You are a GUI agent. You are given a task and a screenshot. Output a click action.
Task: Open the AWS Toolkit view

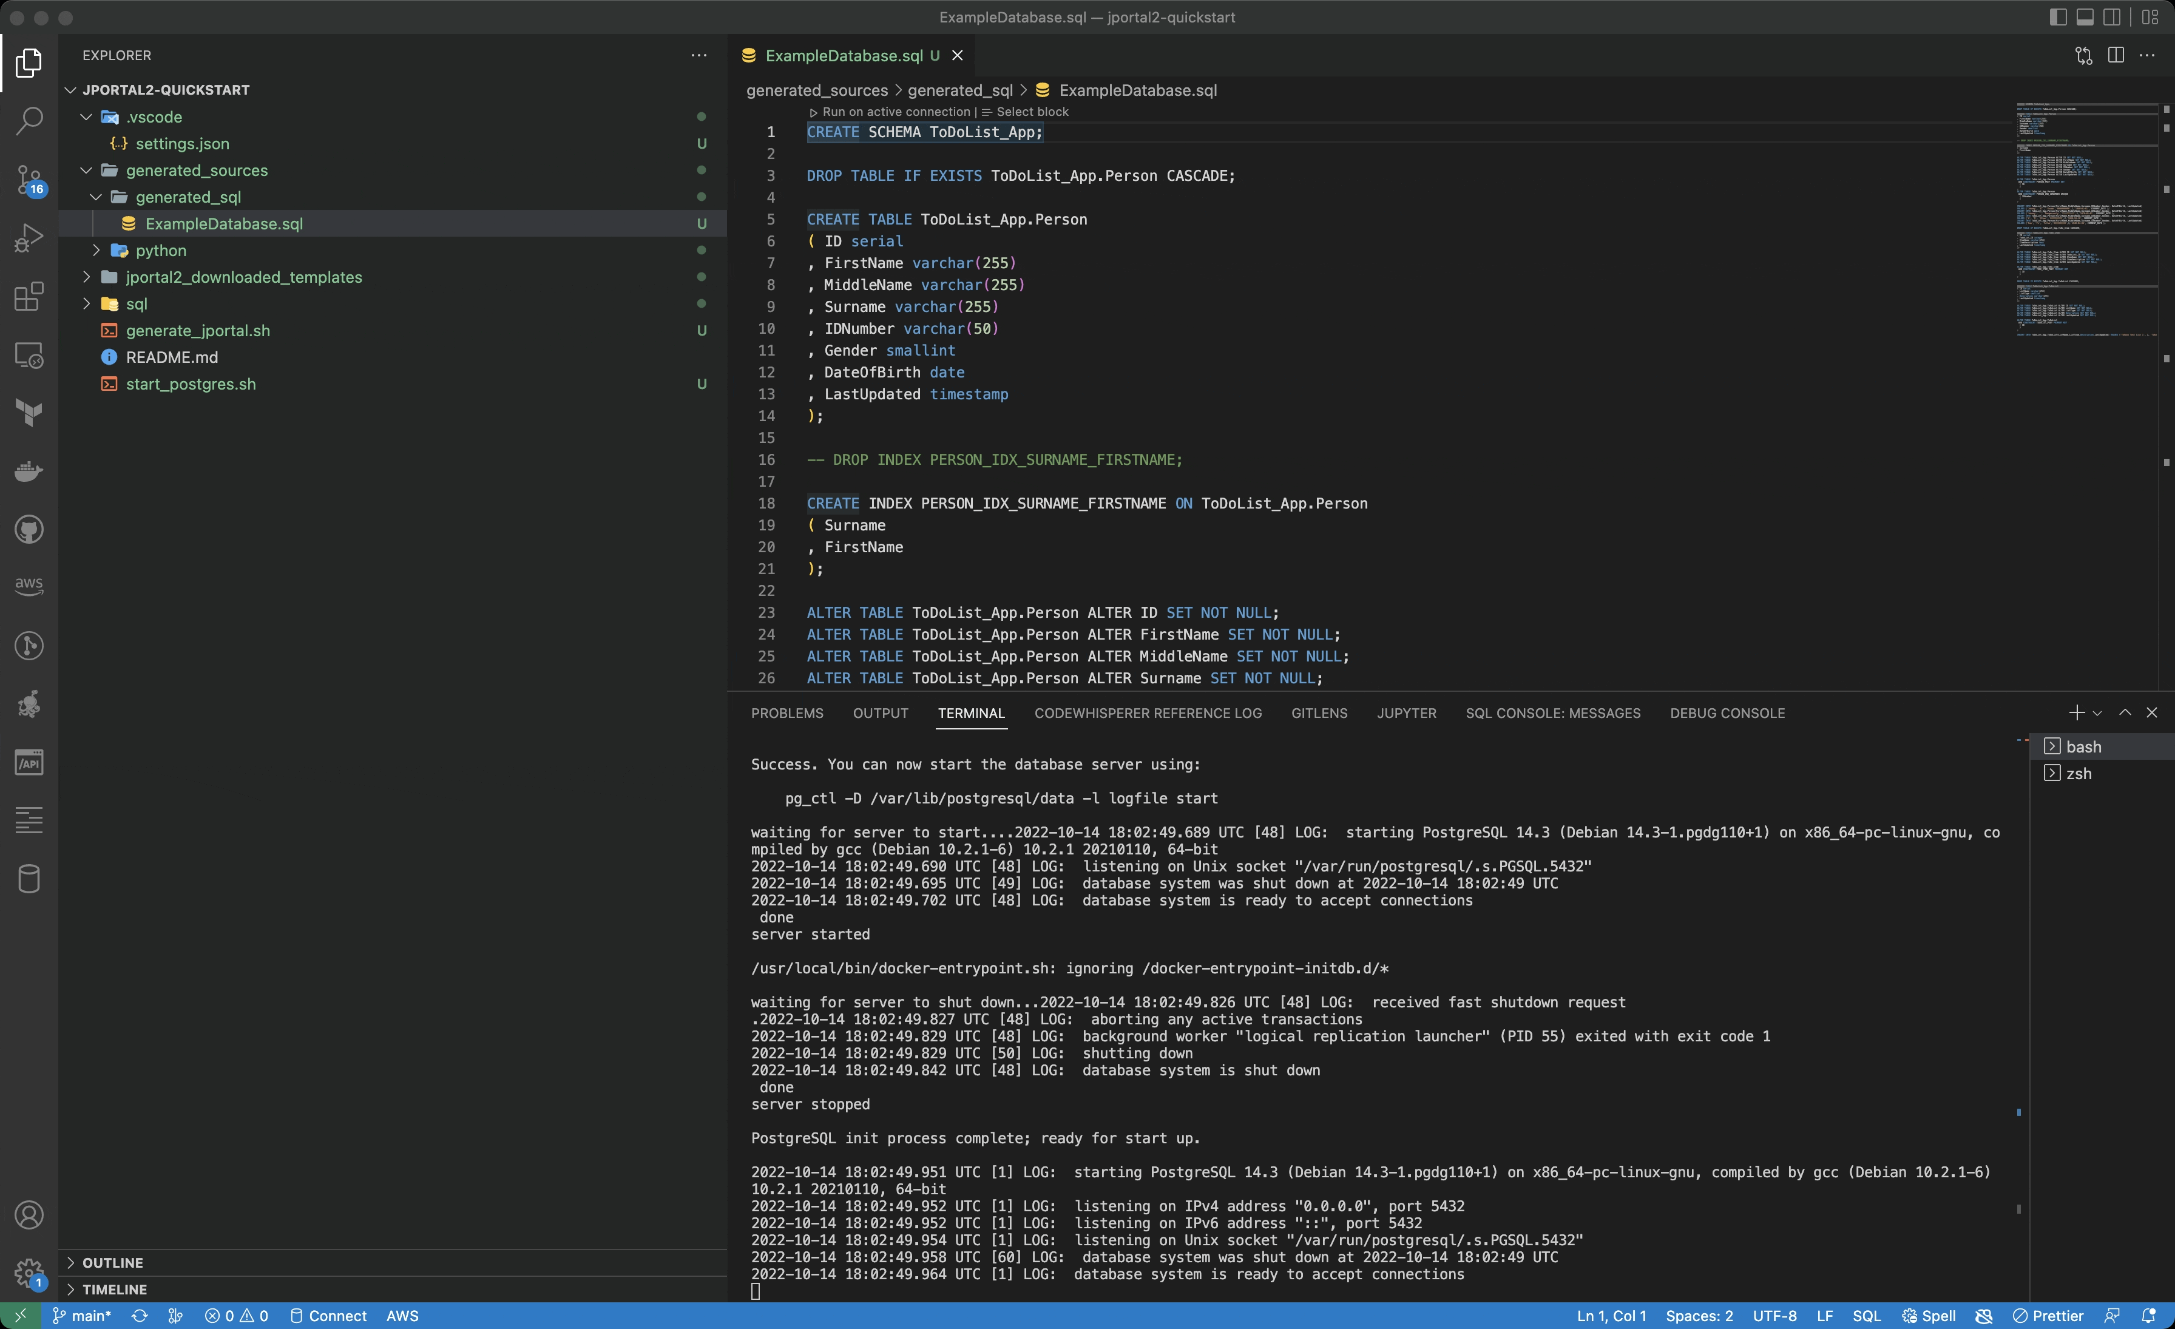tap(29, 586)
